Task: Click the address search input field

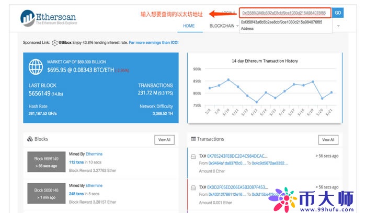Action: pyautogui.click(x=285, y=13)
